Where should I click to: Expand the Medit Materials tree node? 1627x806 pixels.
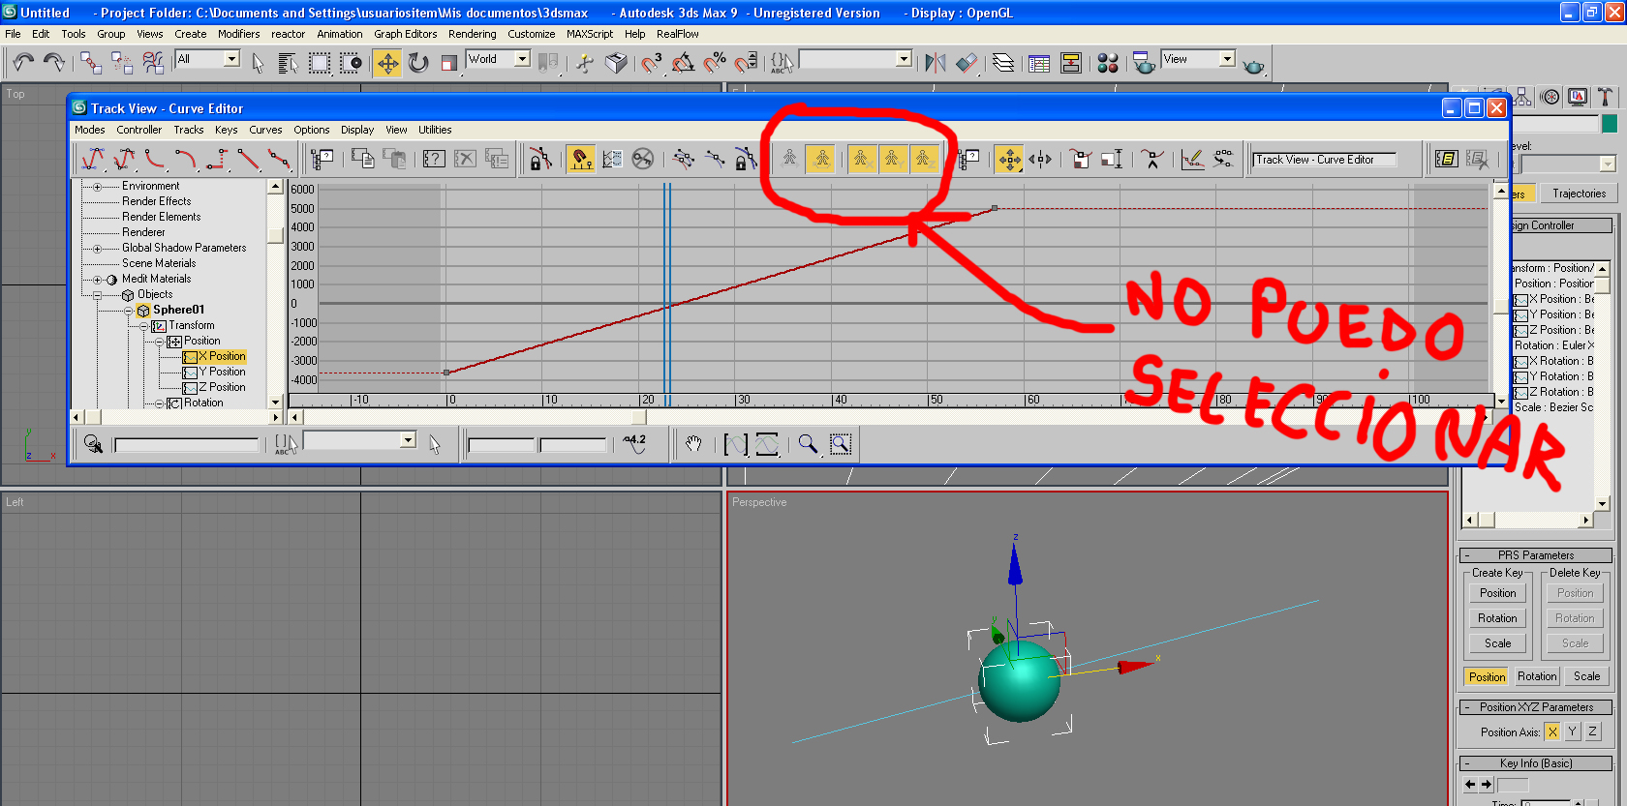(97, 280)
